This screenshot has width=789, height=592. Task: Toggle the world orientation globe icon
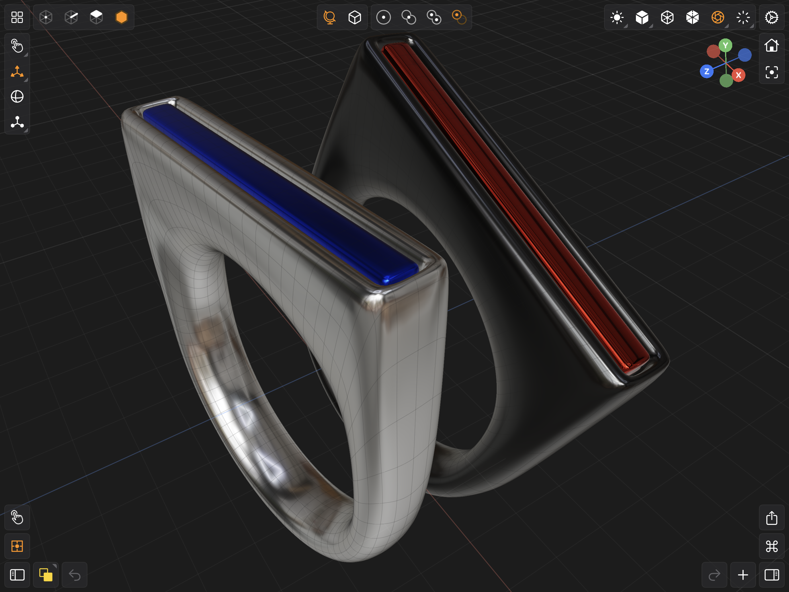330,17
